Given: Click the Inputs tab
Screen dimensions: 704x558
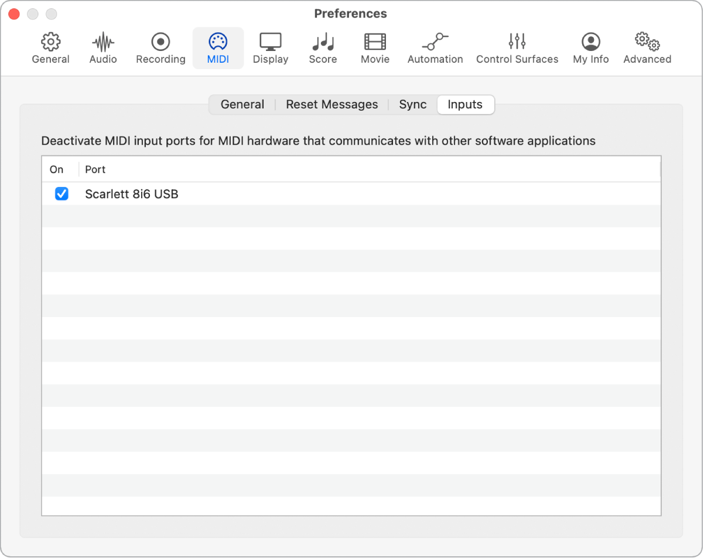Looking at the screenshot, I should tap(465, 105).
